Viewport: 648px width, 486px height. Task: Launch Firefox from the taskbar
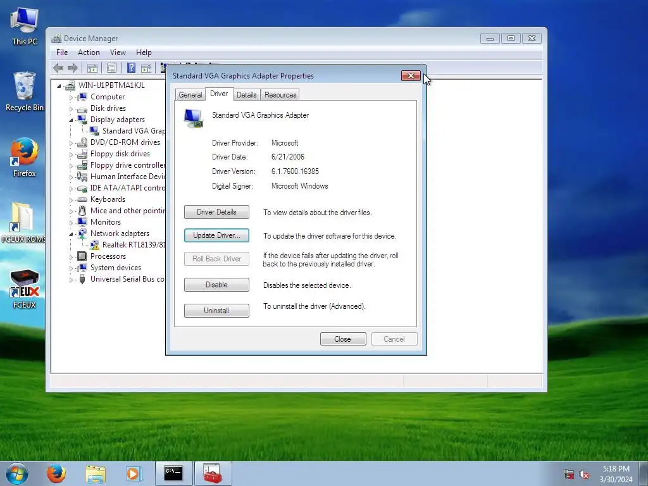[56, 473]
